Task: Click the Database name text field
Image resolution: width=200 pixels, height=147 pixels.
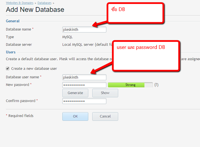Action: click(84, 30)
